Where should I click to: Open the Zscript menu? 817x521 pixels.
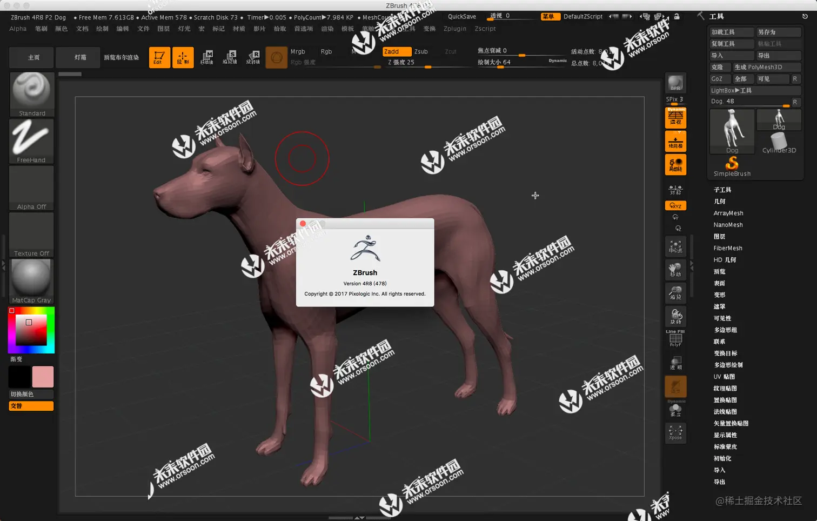coord(485,29)
